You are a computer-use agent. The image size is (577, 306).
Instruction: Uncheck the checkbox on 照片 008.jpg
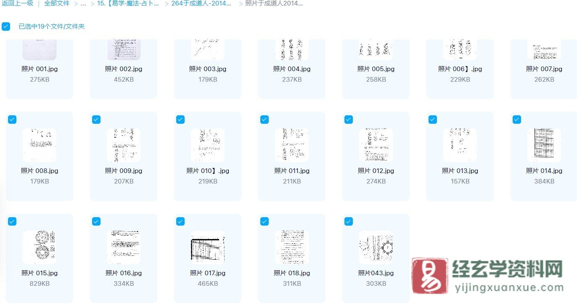point(12,120)
